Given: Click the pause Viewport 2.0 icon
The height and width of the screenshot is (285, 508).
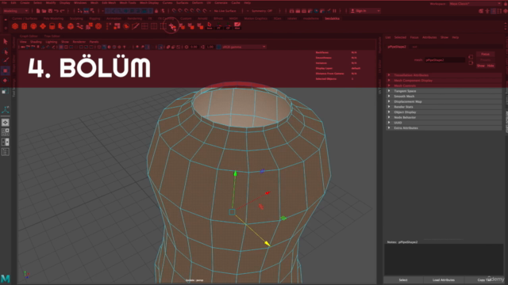Looking at the screenshot, I should click(334, 11).
